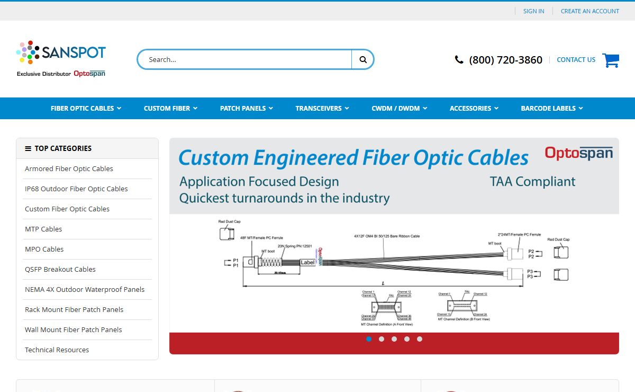This screenshot has height=392, width=635.
Task: Expand the Fiber Optic Cables menu
Action: [86, 108]
